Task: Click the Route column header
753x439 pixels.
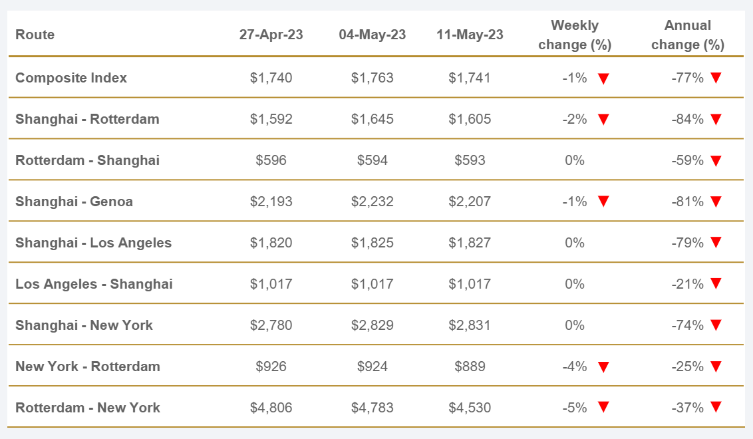Action: click(35, 35)
